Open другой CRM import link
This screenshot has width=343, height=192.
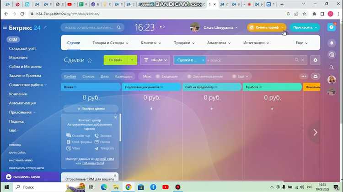(105, 159)
